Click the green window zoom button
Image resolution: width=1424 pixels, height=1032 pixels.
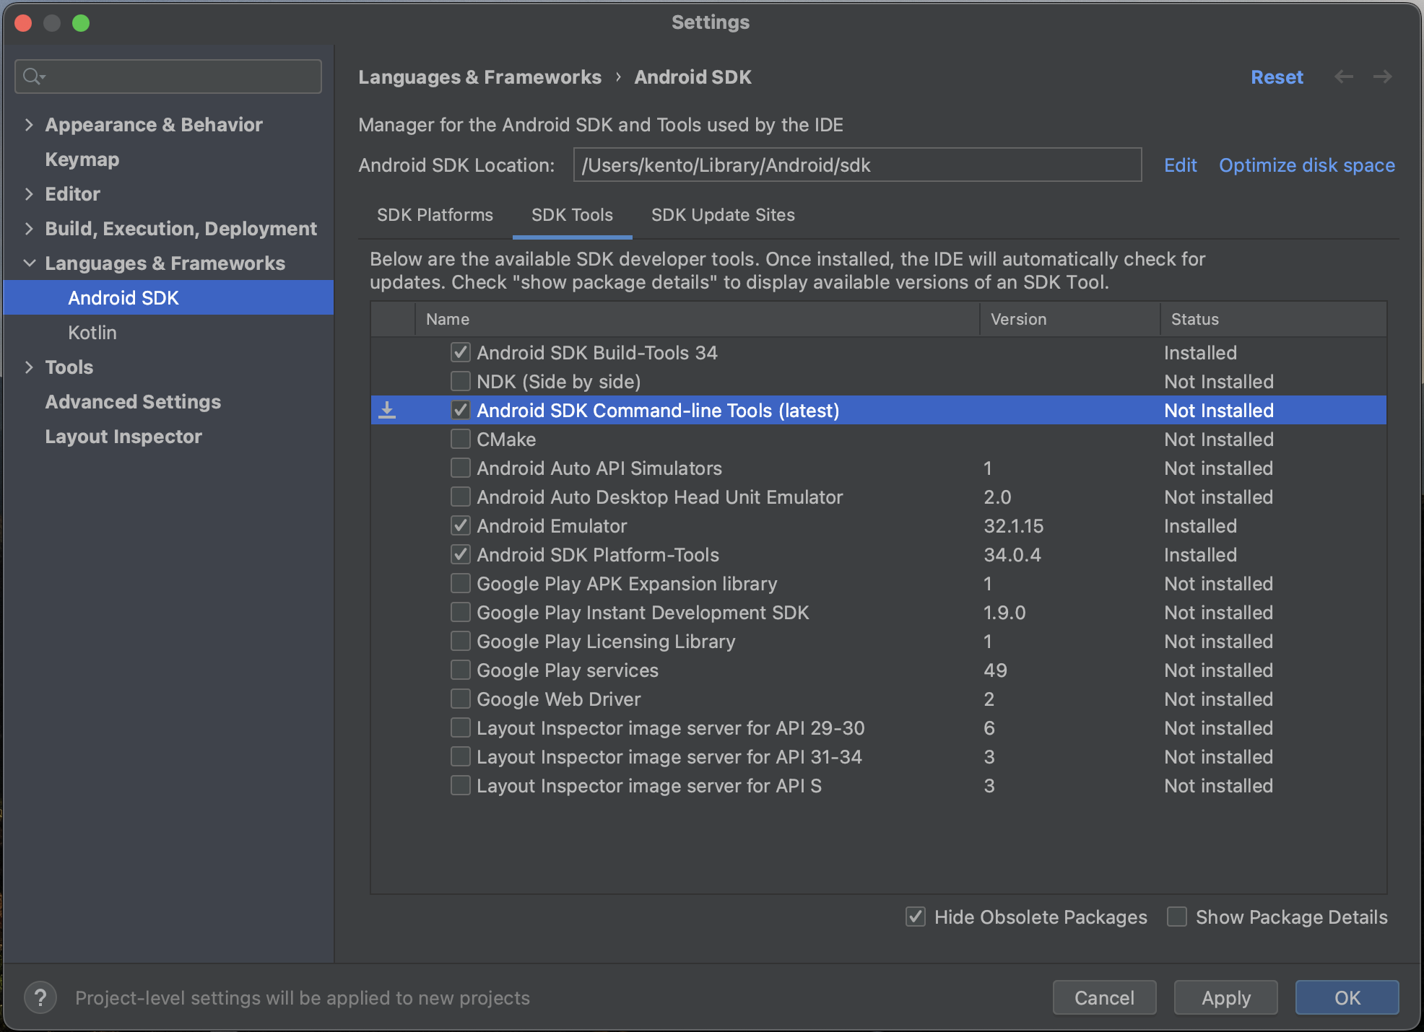pos(81,23)
